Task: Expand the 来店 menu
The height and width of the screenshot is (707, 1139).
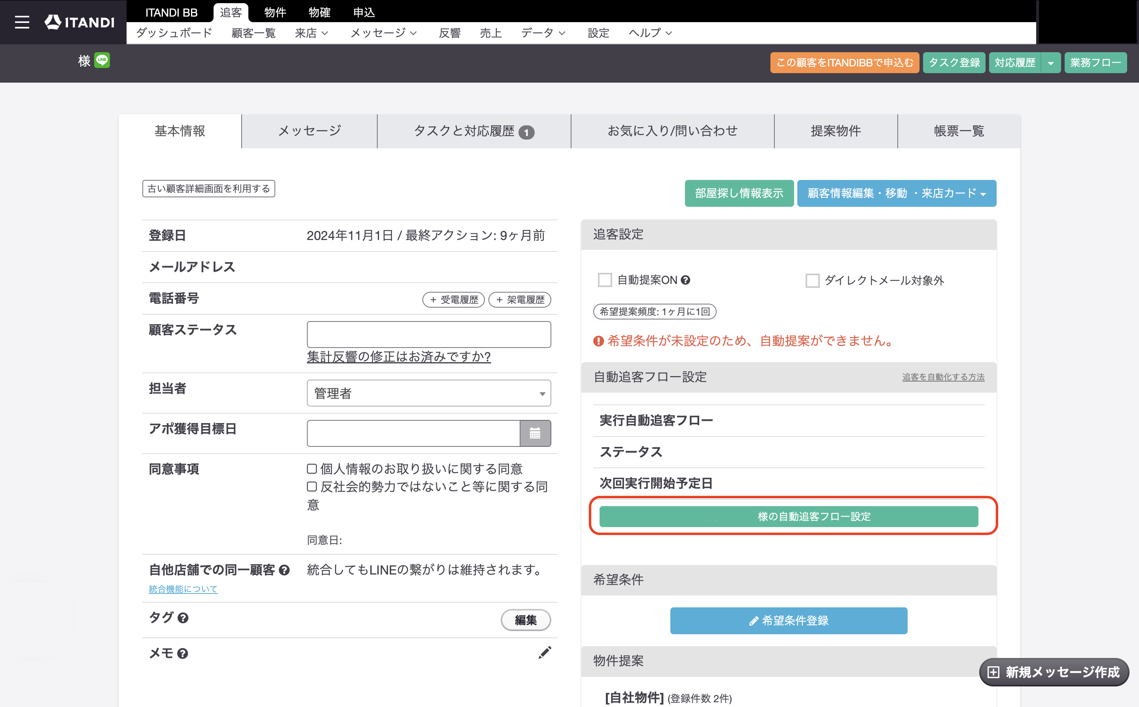Action: click(x=311, y=33)
